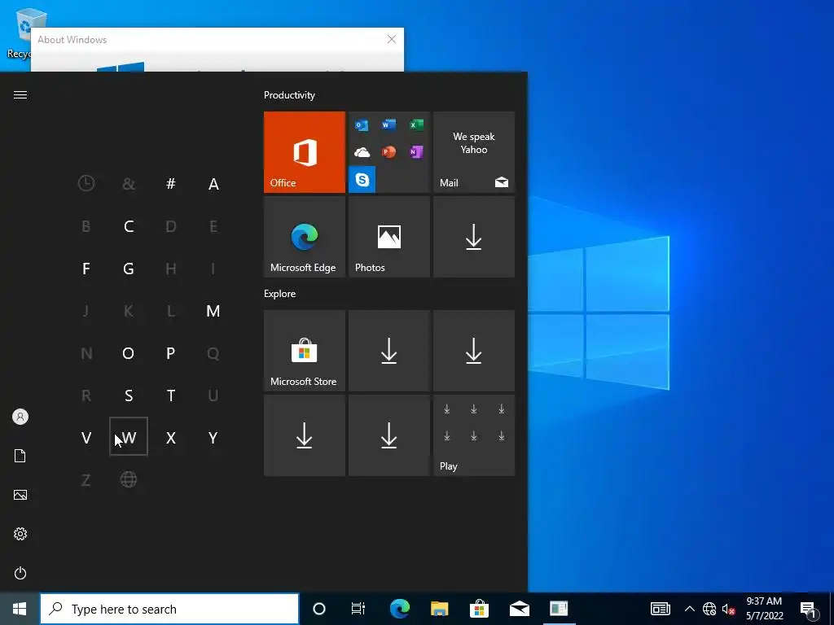Open Microsoft Store from the taskbar
Image resolution: width=834 pixels, height=625 pixels.
pos(479,609)
